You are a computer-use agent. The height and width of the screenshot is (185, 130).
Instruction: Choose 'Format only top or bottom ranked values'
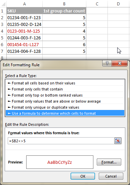pyautogui.click(x=65, y=95)
